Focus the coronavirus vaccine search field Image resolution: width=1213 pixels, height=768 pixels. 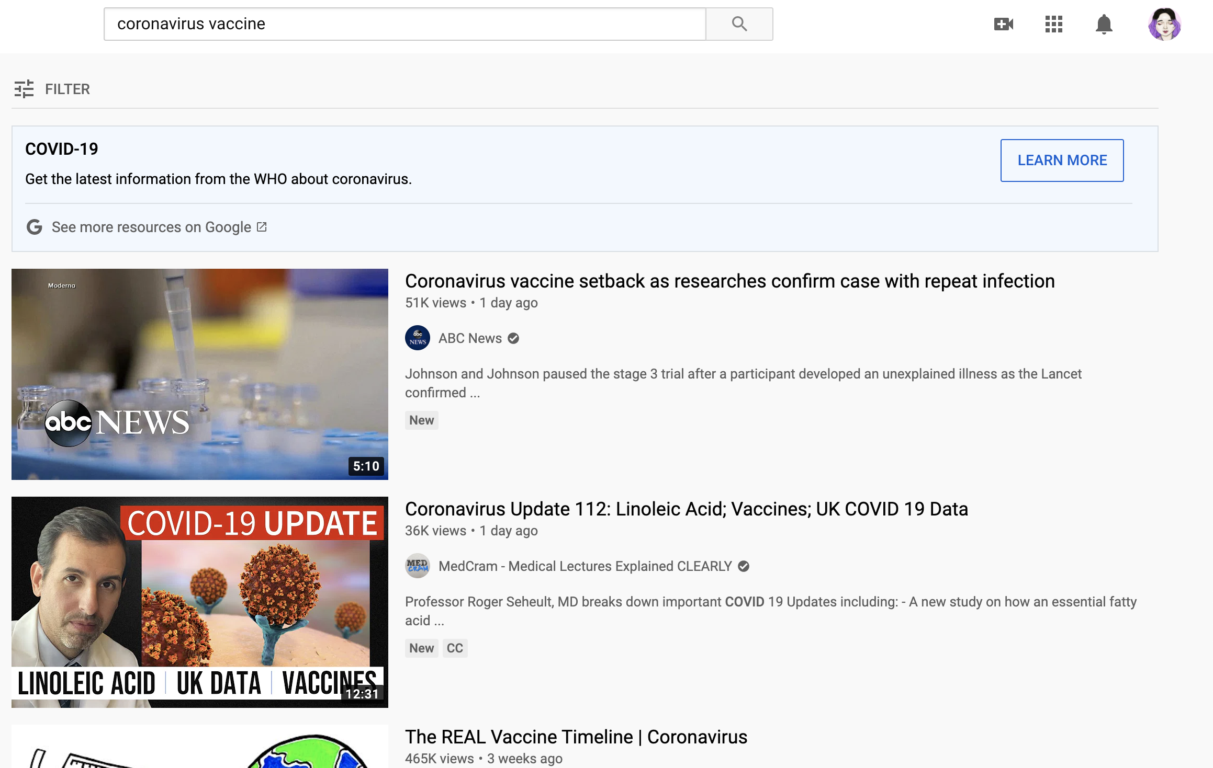[404, 24]
